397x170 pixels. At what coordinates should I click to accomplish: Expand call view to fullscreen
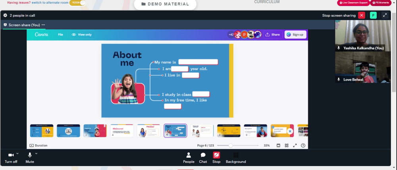click(385, 15)
